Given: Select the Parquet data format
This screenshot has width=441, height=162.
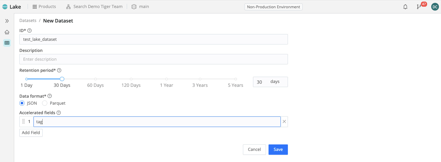Looking at the screenshot, I should (45, 103).
